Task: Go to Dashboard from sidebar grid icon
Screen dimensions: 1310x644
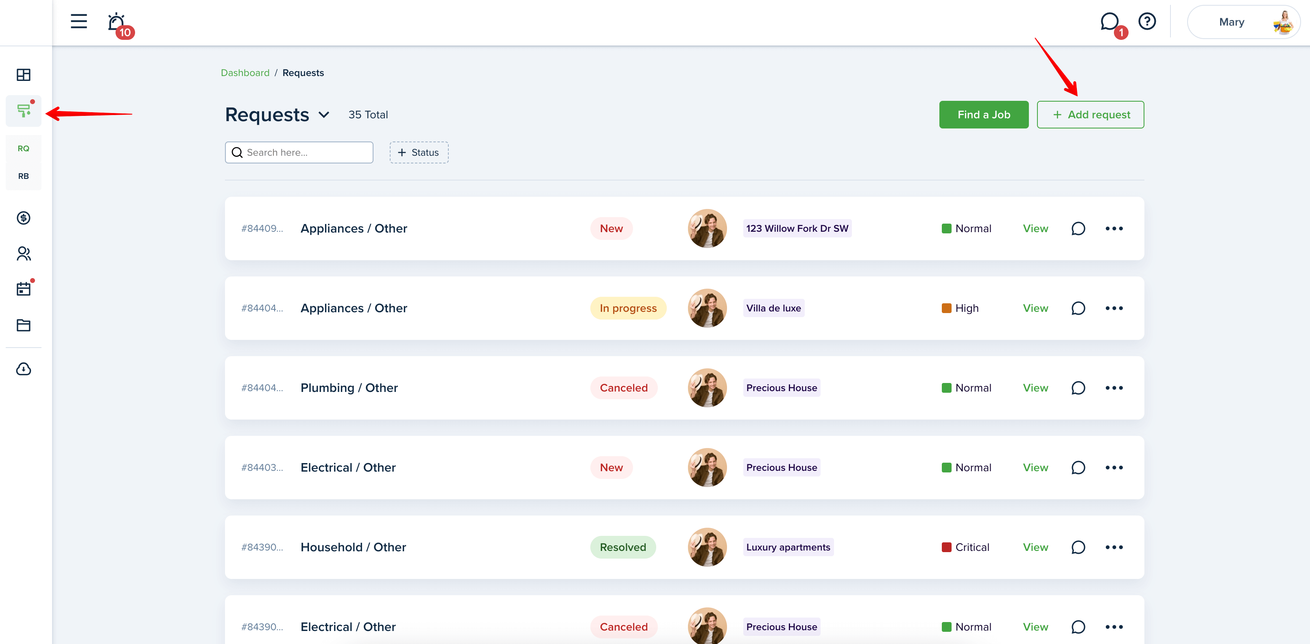Action: pos(24,75)
